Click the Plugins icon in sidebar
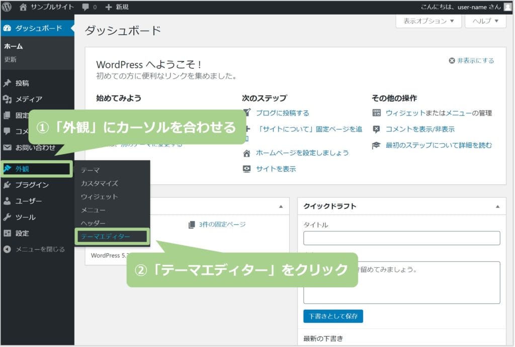This screenshot has width=515, height=347. pyautogui.click(x=7, y=185)
